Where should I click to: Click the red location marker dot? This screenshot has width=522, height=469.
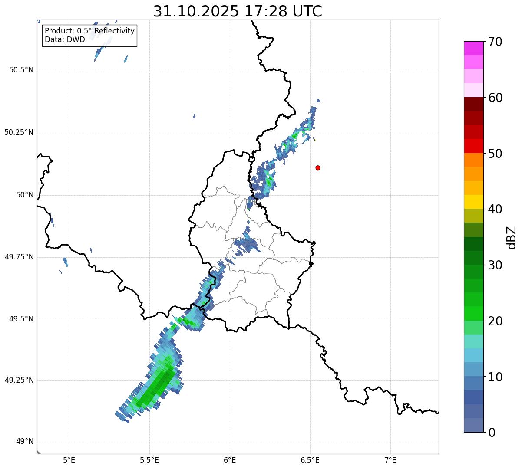tap(318, 167)
